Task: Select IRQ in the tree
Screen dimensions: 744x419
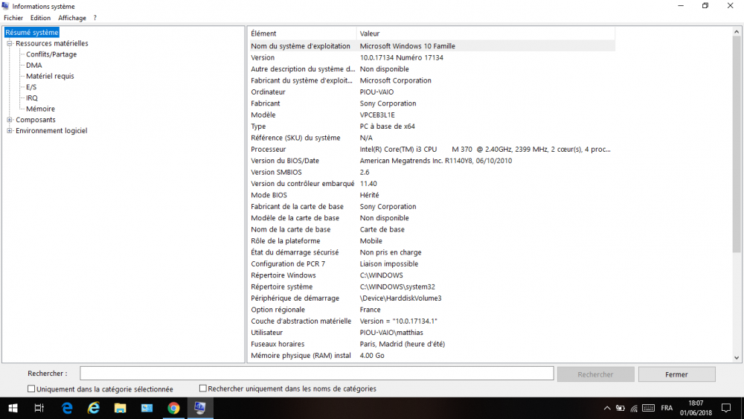Action: (32, 97)
